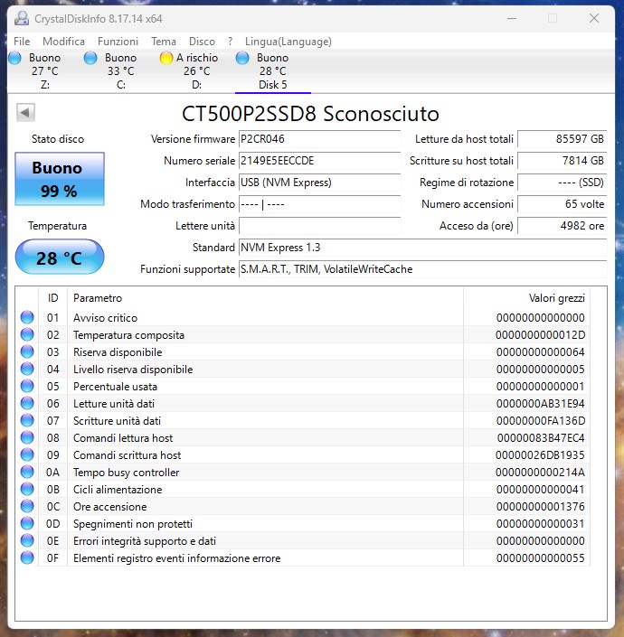Click status orb for Percentuale usata row
Screen dimensions: 624x637
[x=27, y=386]
